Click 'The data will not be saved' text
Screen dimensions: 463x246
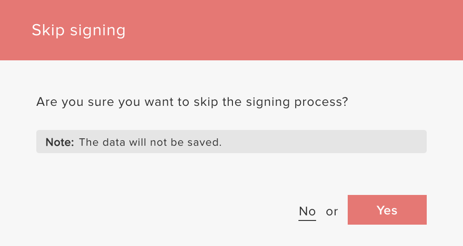(x=150, y=142)
